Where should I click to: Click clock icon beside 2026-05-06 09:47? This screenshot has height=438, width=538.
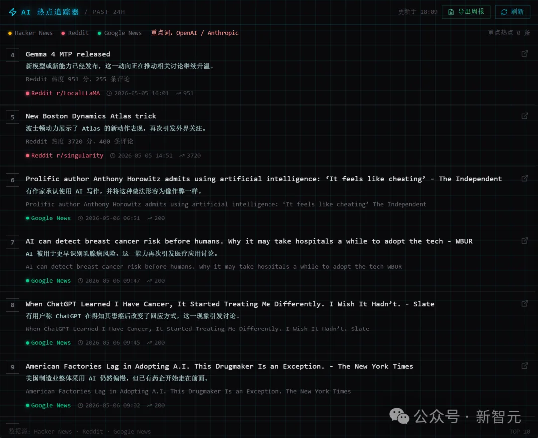80,281
